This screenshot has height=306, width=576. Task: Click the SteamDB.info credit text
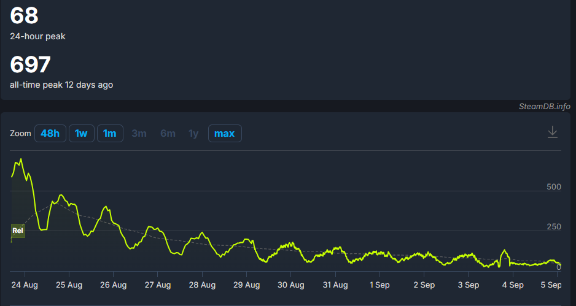545,107
